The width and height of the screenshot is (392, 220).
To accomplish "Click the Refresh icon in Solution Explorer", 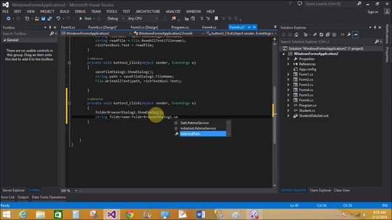I will tap(321, 35).
